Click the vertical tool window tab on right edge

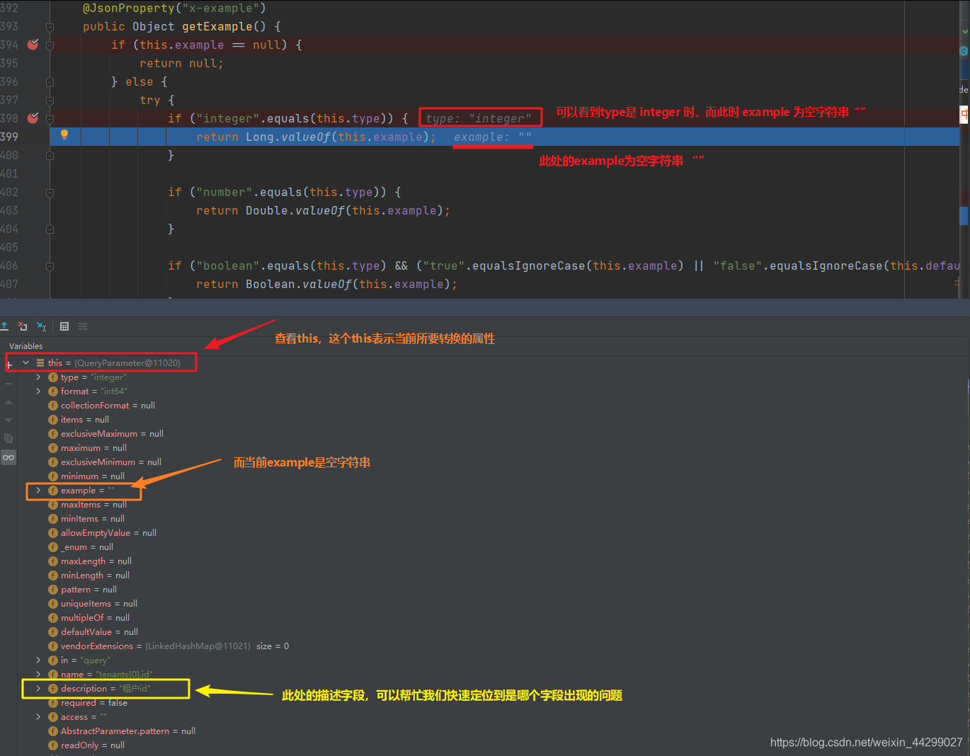(964, 91)
